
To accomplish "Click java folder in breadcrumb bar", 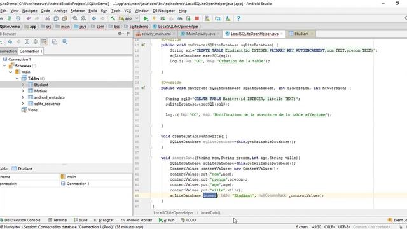I will click(80, 27).
